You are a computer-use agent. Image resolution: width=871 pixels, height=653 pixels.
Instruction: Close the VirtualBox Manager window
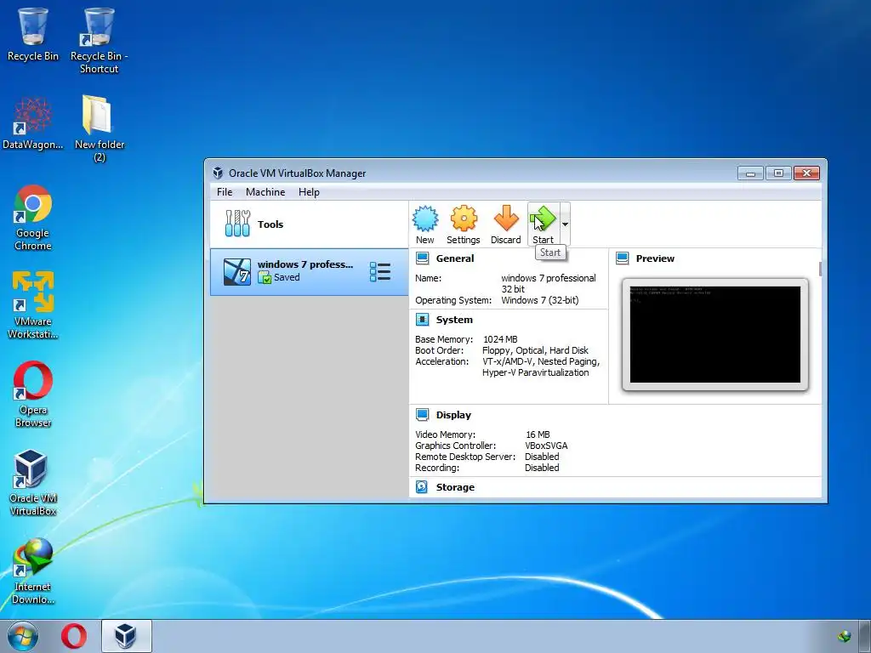click(x=806, y=173)
